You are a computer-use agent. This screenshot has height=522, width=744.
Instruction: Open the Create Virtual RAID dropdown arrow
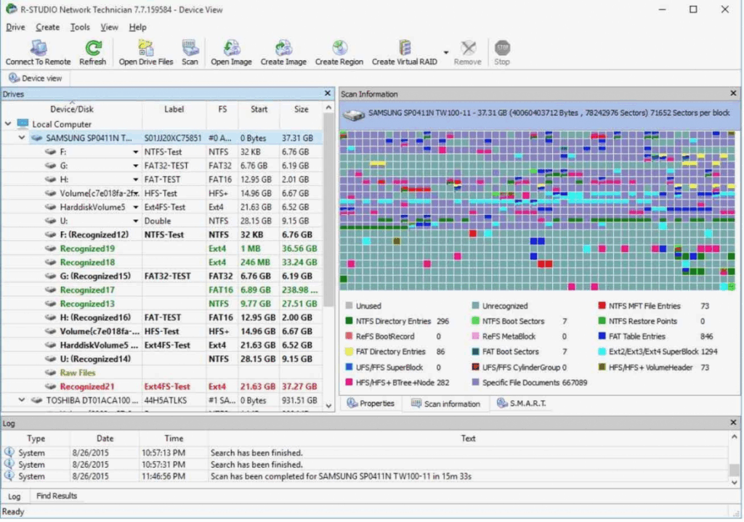(x=446, y=52)
